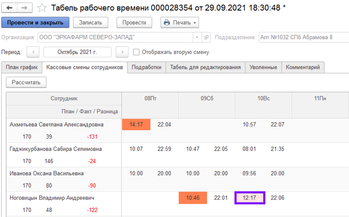Select the Октябрь 2021 г. period field
The image size is (349, 217).
[x=77, y=52]
